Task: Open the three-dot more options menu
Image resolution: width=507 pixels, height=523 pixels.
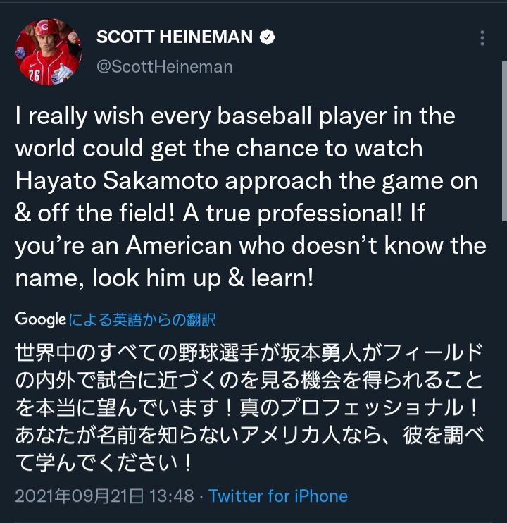Action: (x=482, y=38)
